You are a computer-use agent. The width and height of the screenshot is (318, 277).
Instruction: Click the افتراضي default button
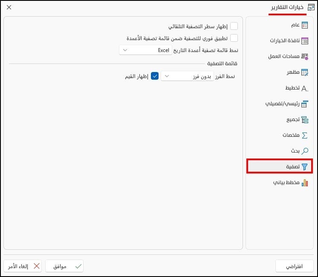[295, 266]
